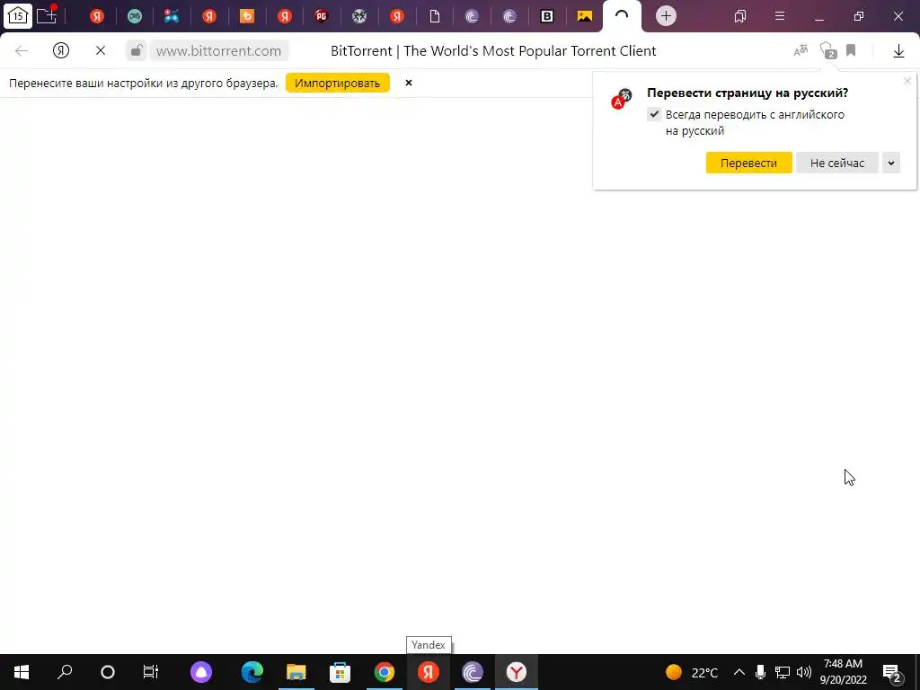Open Cortana circle icon

[x=108, y=672]
